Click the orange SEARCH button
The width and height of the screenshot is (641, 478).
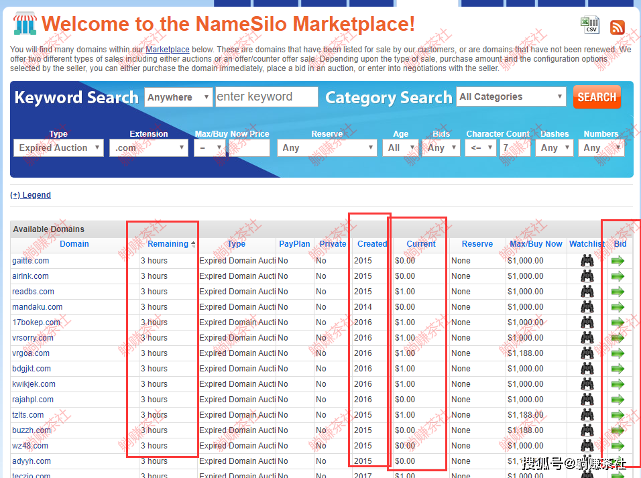[597, 97]
